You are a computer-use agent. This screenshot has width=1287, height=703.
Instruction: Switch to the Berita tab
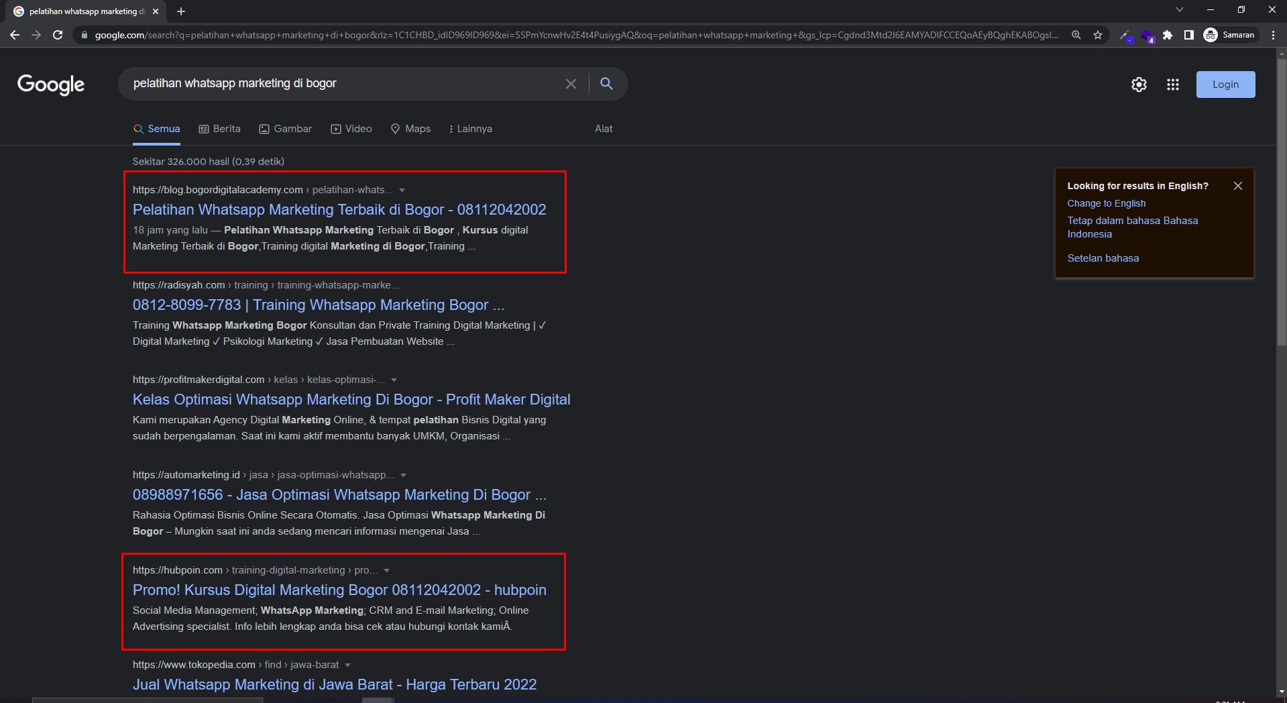(220, 129)
